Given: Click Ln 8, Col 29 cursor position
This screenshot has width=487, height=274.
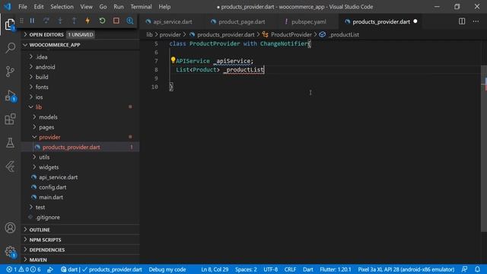Looking at the screenshot, I should (215, 269).
